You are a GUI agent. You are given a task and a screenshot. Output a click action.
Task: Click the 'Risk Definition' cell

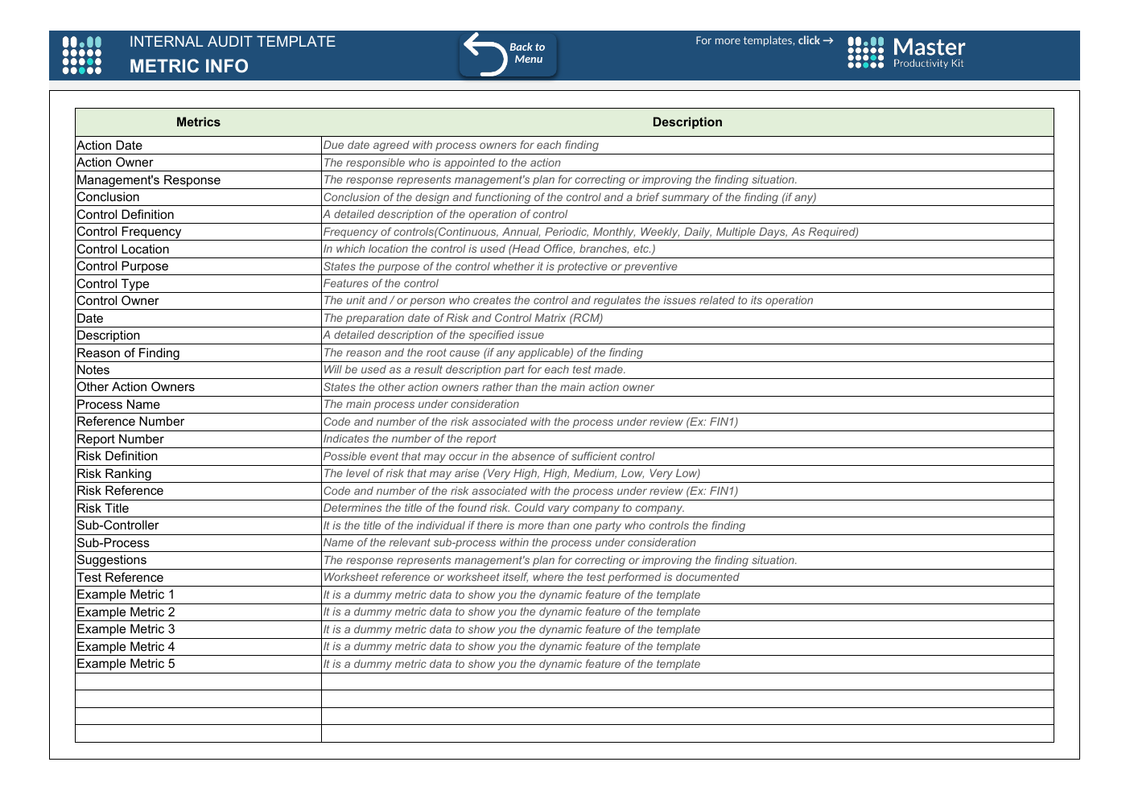coord(198,456)
